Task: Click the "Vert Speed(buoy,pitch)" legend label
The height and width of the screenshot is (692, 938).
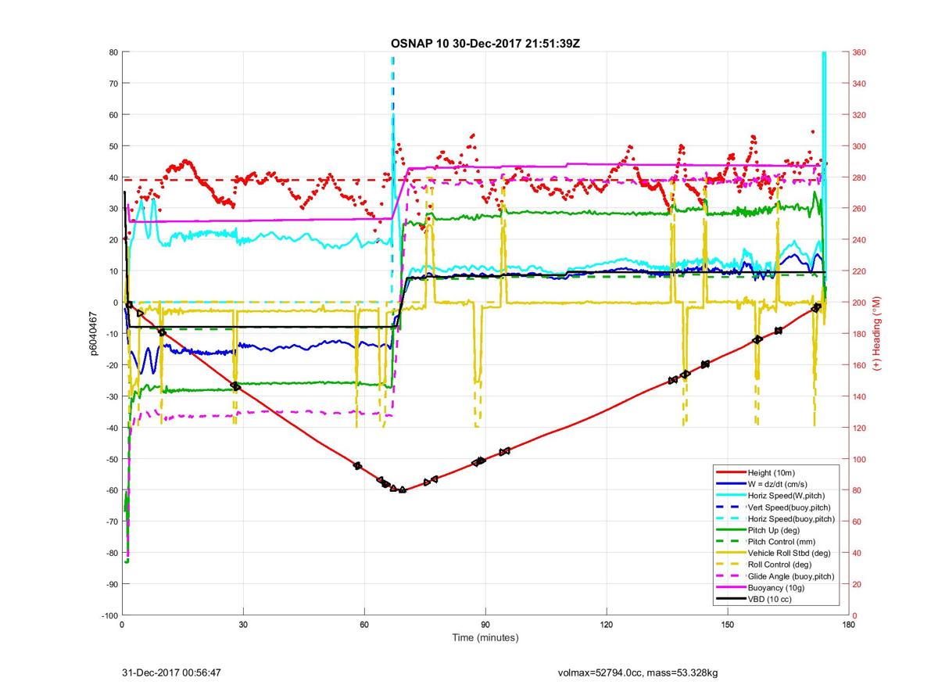Action: click(789, 507)
